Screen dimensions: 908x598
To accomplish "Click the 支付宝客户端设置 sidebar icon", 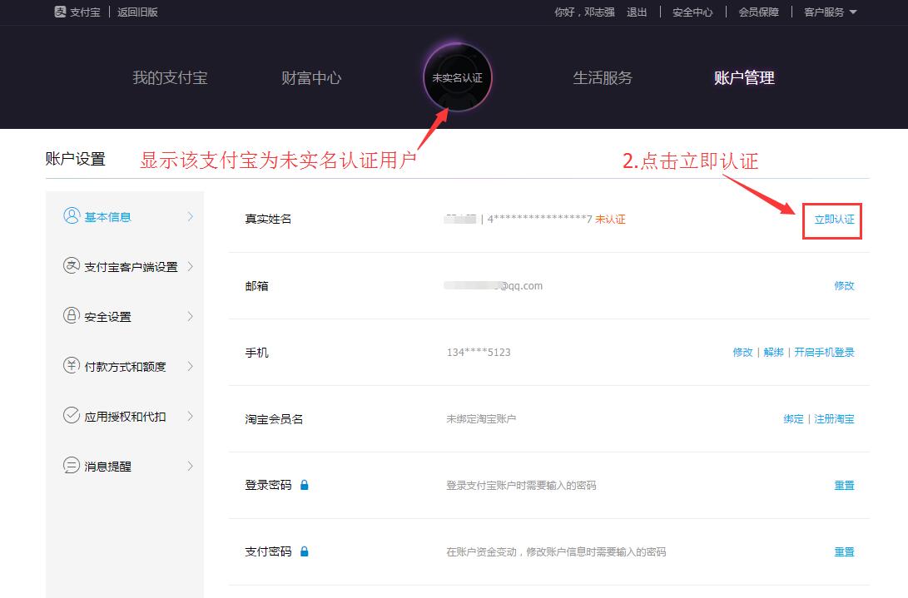I will point(72,265).
